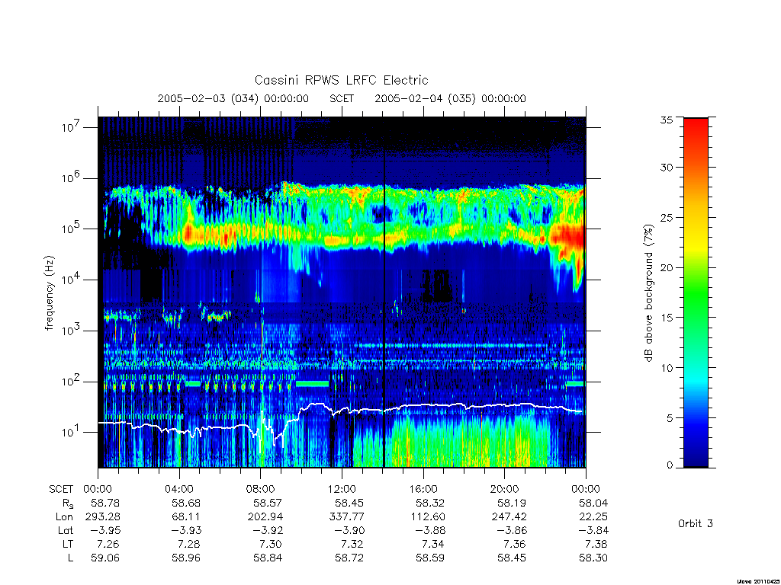Click the 'frequency (Hz)' axis label
781x585 pixels.
click(x=50, y=293)
